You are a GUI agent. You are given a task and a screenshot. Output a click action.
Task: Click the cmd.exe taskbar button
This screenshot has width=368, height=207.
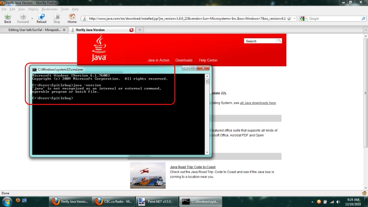(201, 201)
